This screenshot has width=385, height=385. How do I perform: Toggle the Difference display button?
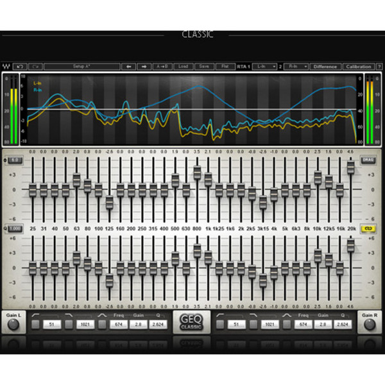pyautogui.click(x=325, y=66)
